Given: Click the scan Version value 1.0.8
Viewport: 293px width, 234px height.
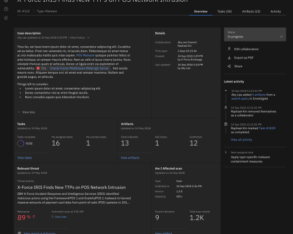Looking at the screenshot, I should (179, 191).
